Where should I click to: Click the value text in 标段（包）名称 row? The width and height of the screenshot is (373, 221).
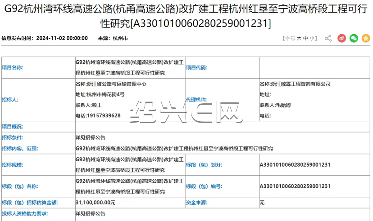pyautogui.click(x=130, y=186)
